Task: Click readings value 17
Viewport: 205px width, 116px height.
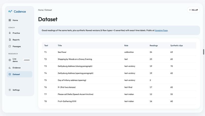Action: click(x=151, y=87)
